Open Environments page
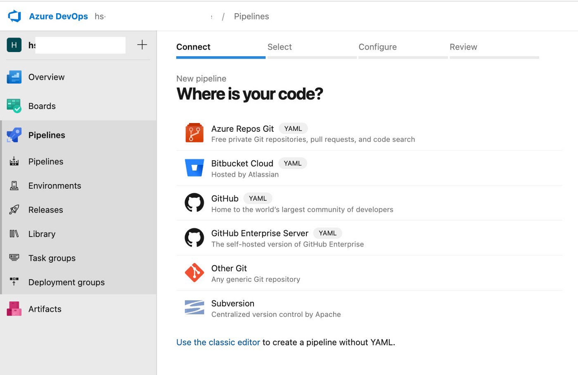Viewport: 578px width, 375px height. (54, 185)
